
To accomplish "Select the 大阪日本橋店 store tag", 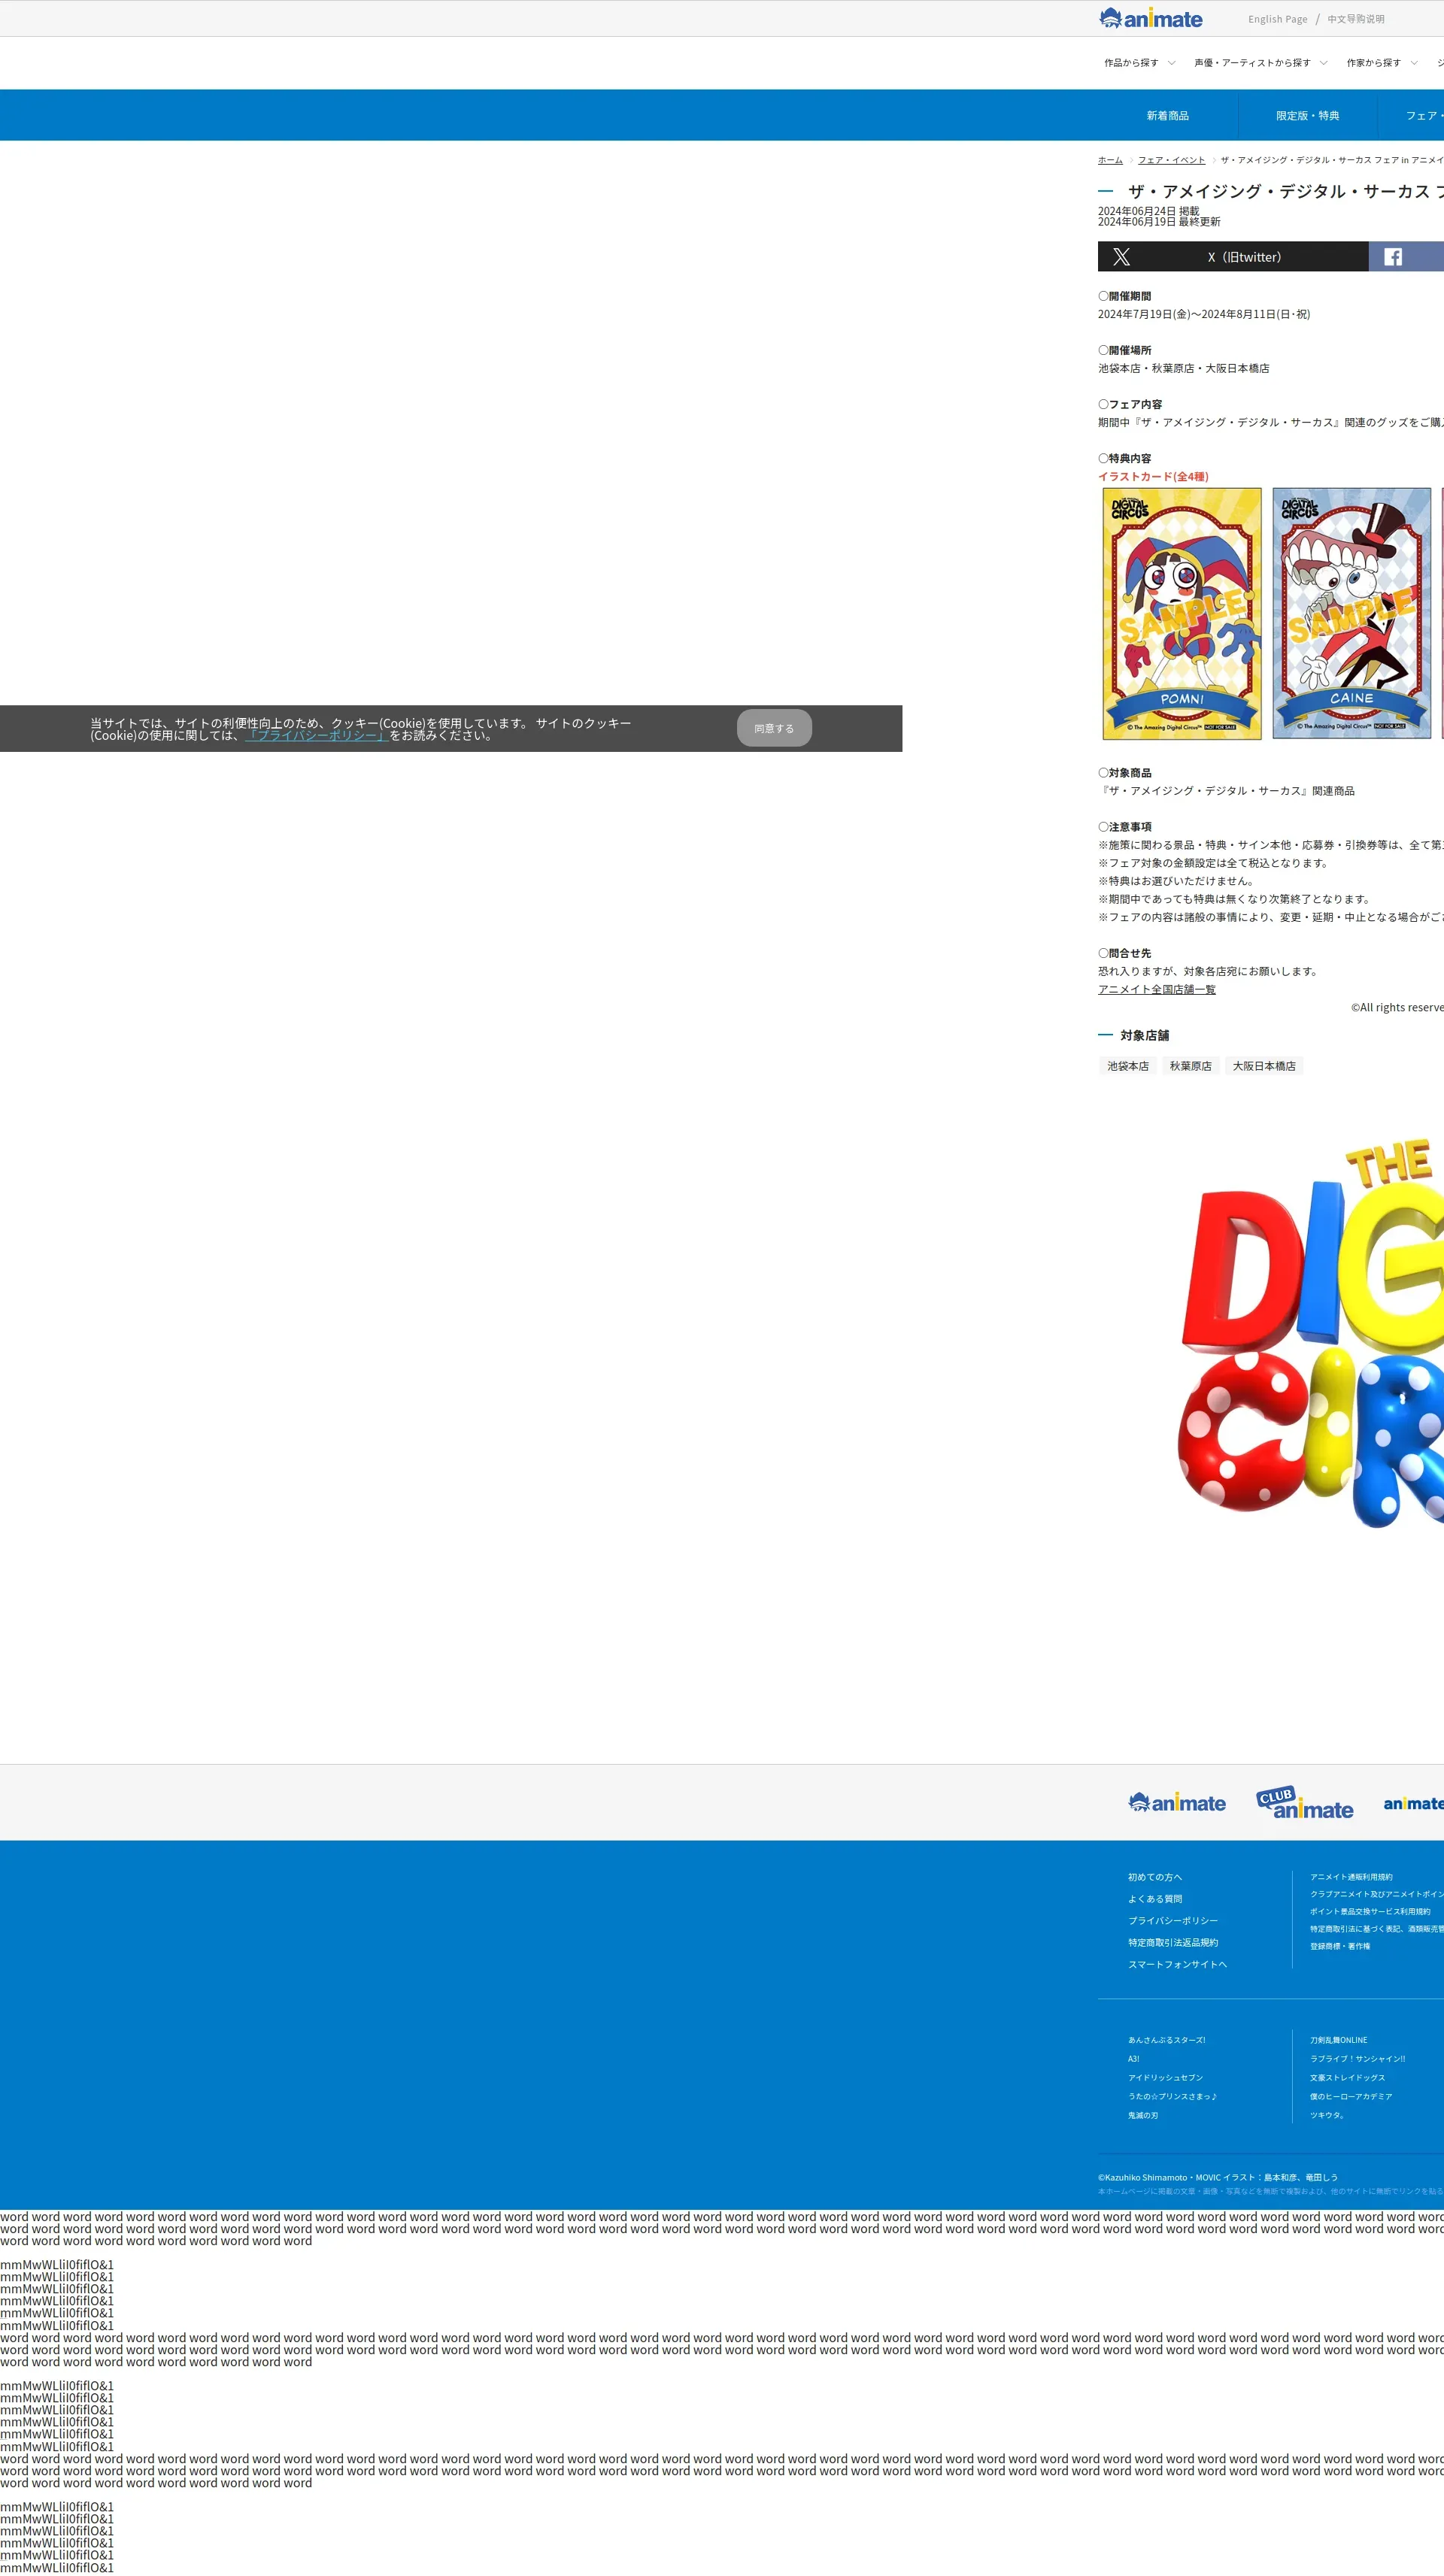I will coord(1264,1066).
